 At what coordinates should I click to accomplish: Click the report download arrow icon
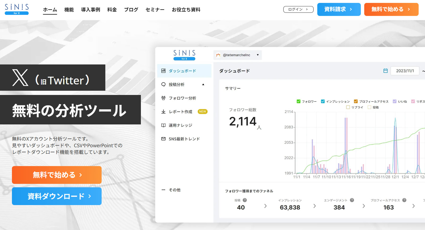pos(163,112)
